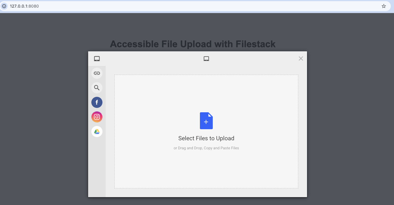Bookmark this page with the star icon
Image resolution: width=394 pixels, height=205 pixels.
coord(384,6)
